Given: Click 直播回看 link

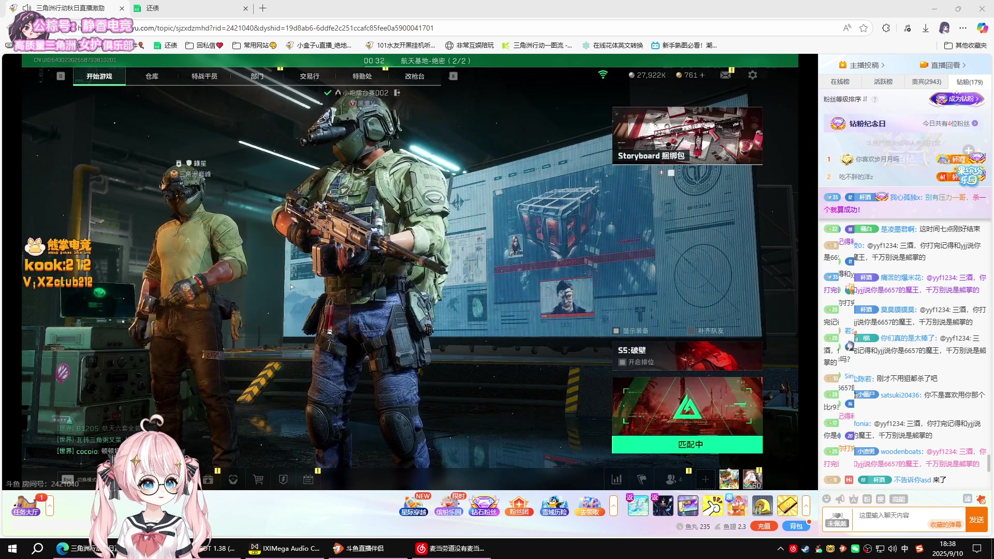Looking at the screenshot, I should tap(943, 65).
